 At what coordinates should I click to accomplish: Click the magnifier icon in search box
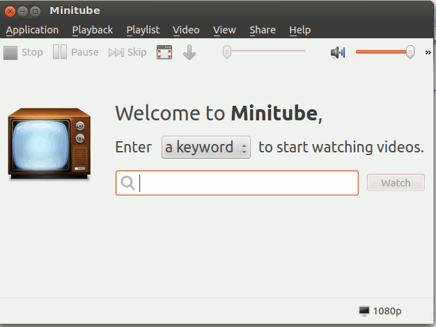[x=128, y=183]
